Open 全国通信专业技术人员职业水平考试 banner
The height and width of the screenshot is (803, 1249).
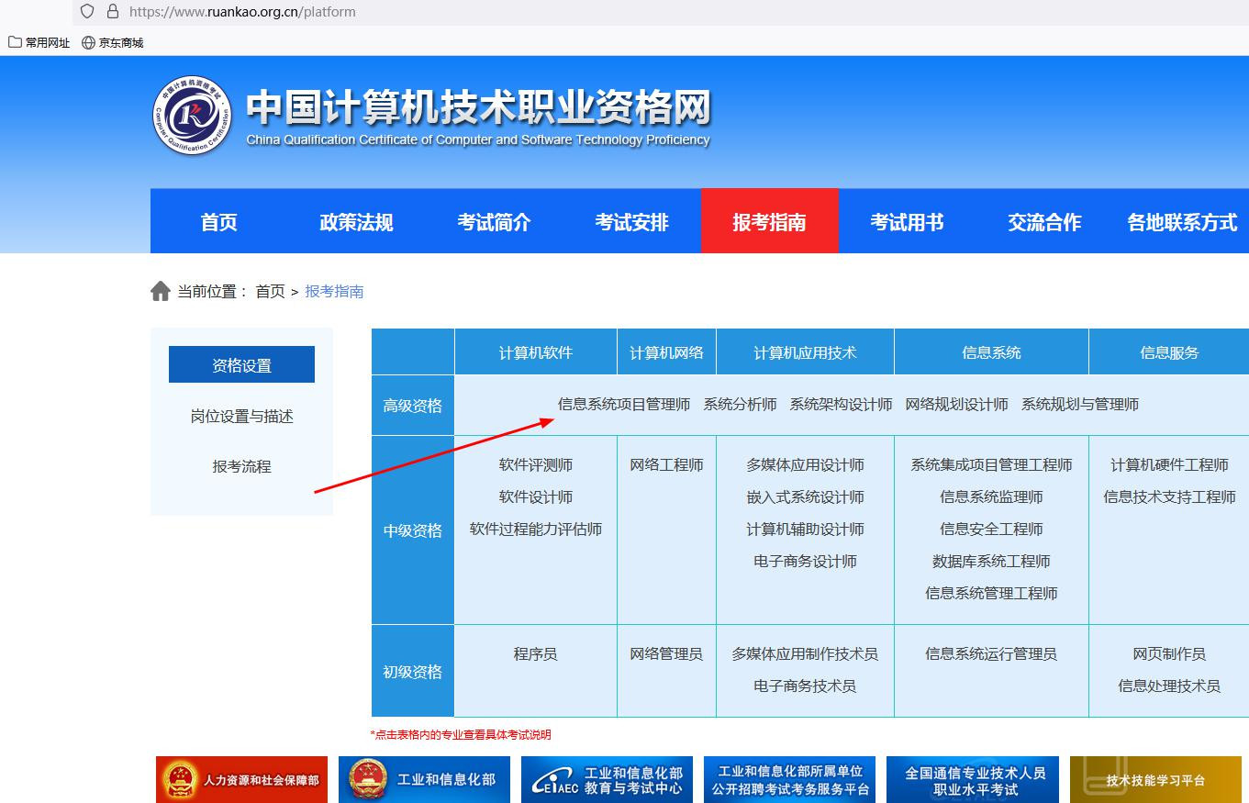coord(975,780)
